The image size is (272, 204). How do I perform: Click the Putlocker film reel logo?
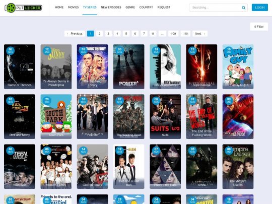click(x=23, y=8)
